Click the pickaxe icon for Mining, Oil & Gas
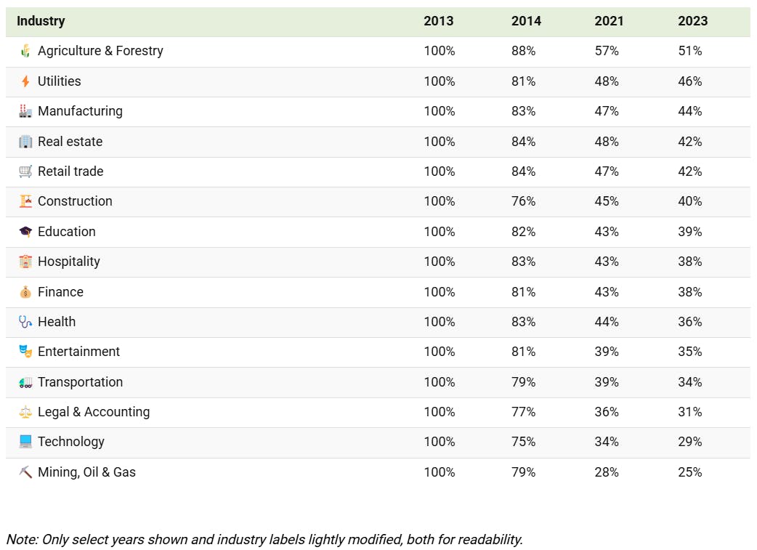The width and height of the screenshot is (757, 550). coord(25,472)
